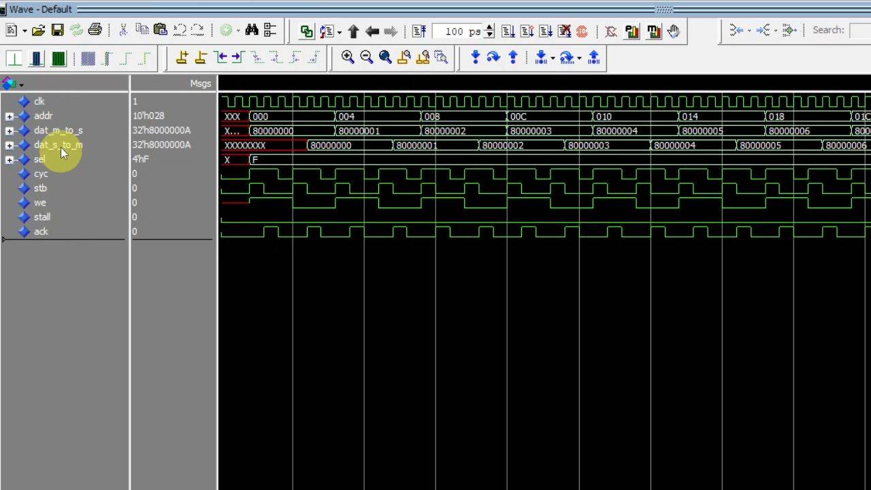Screen dimensions: 871x490
Task: Click the Memory Profiling icon
Action: point(654,31)
